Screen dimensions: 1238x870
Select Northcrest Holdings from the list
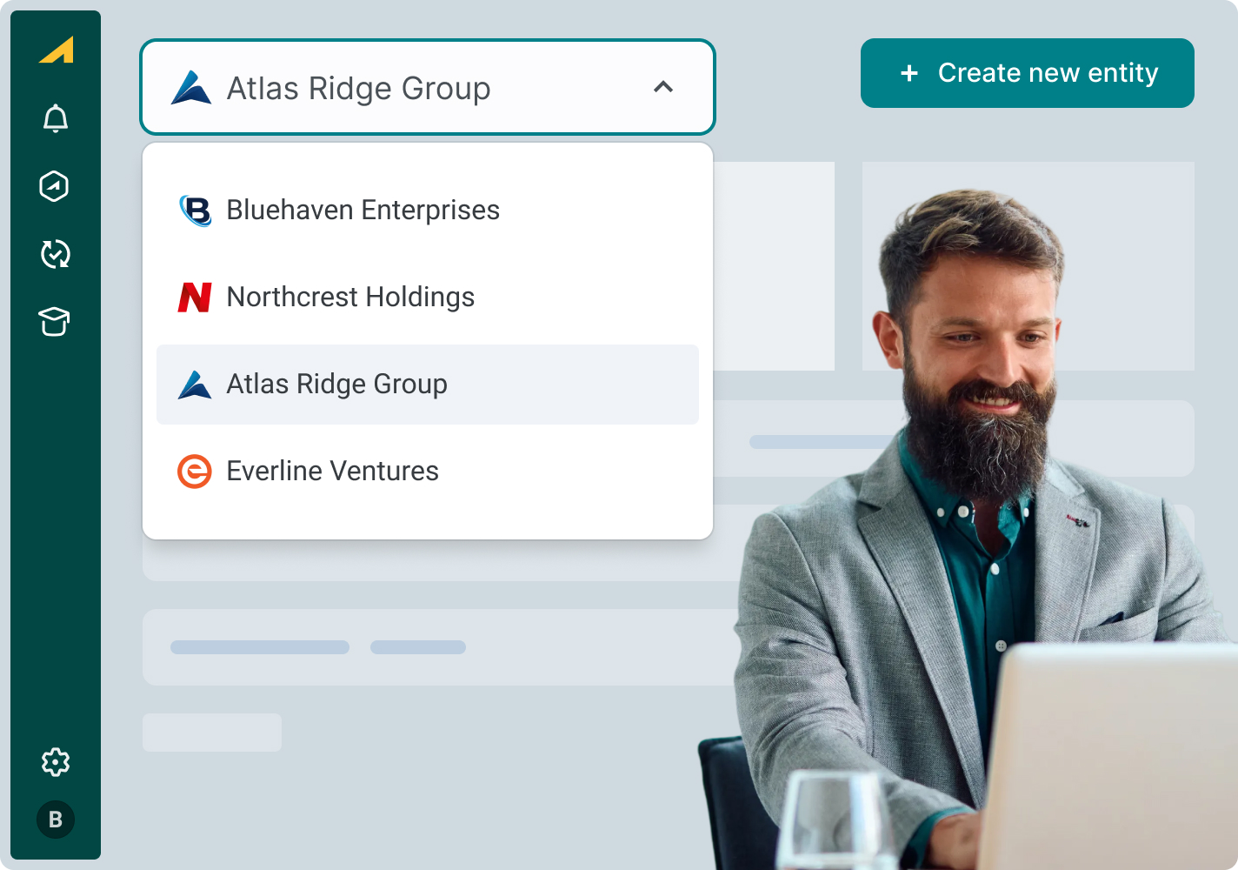point(428,298)
